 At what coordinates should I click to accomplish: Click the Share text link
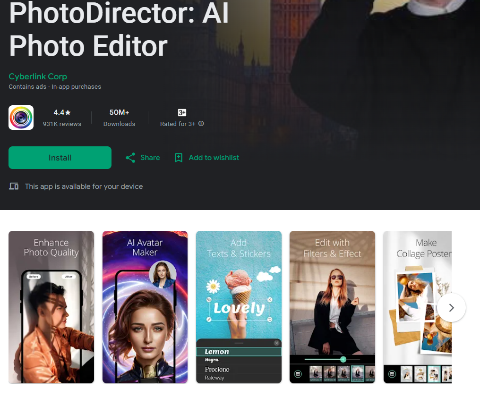(x=150, y=158)
